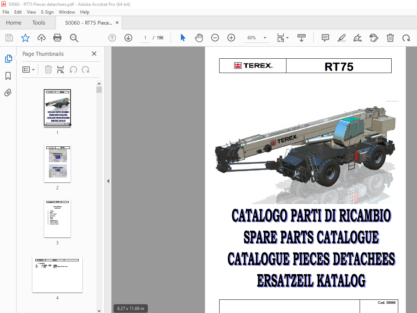This screenshot has height=313, width=417.
Task: Click thumbnails scrollbar up arrow
Action: click(99, 84)
